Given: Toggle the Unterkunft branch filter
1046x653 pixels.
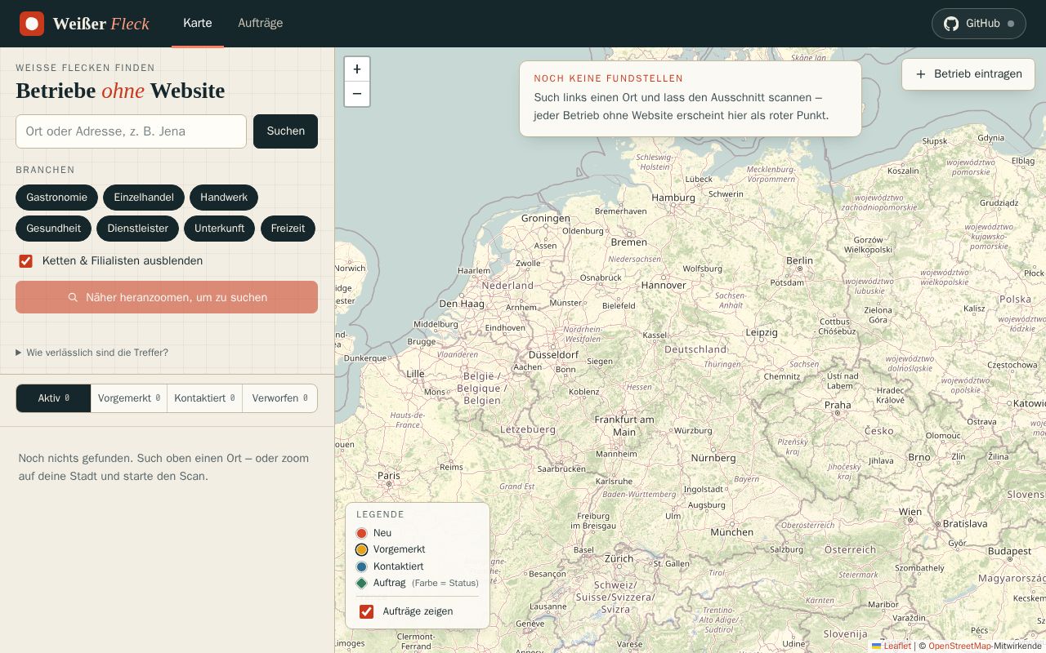Looking at the screenshot, I should point(219,229).
